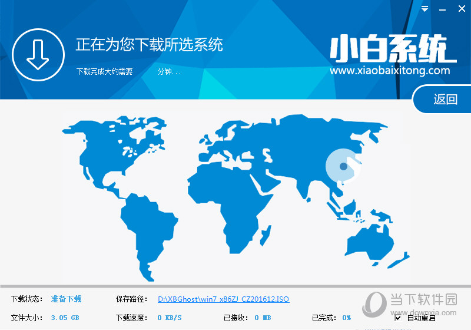471x330 pixels.
Task: Click the 下载速度 label
Action: [131, 318]
